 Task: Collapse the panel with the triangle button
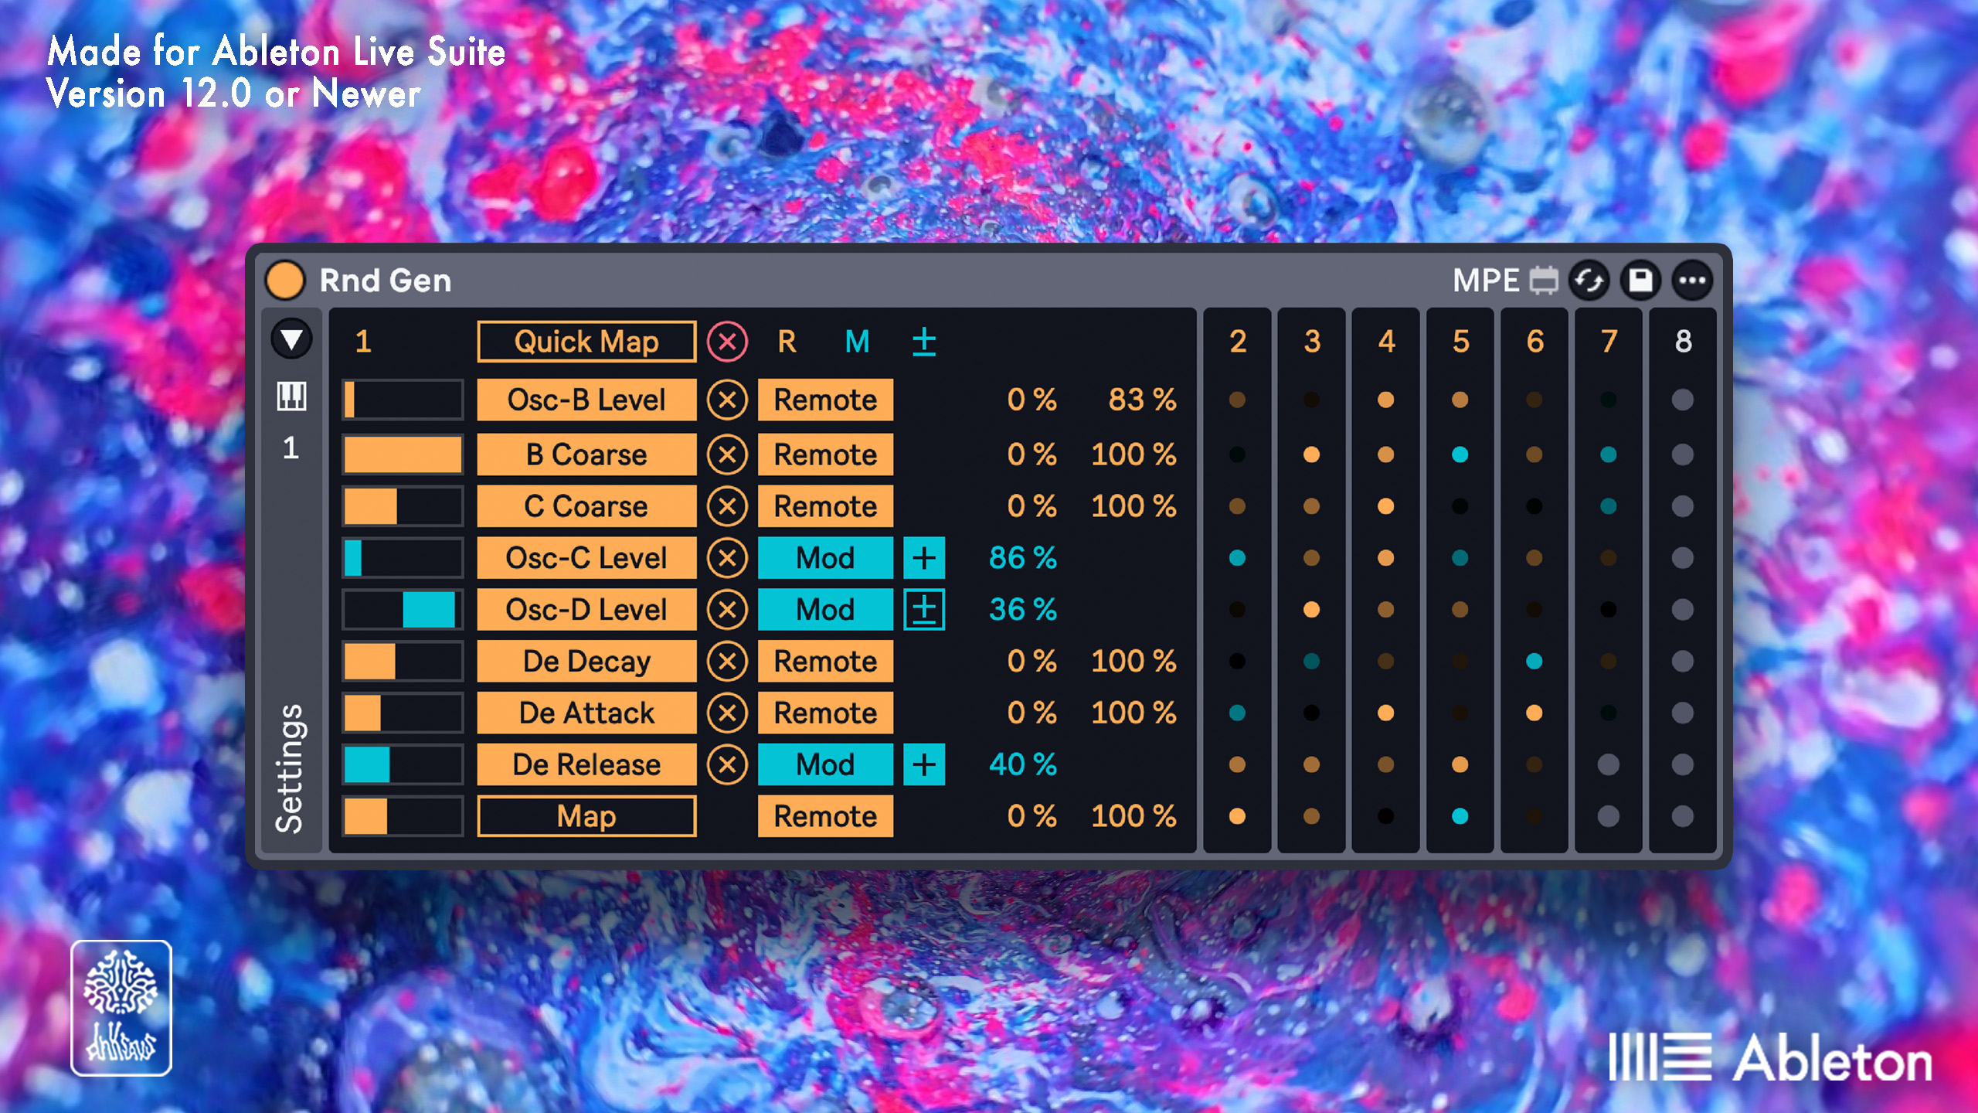291,339
